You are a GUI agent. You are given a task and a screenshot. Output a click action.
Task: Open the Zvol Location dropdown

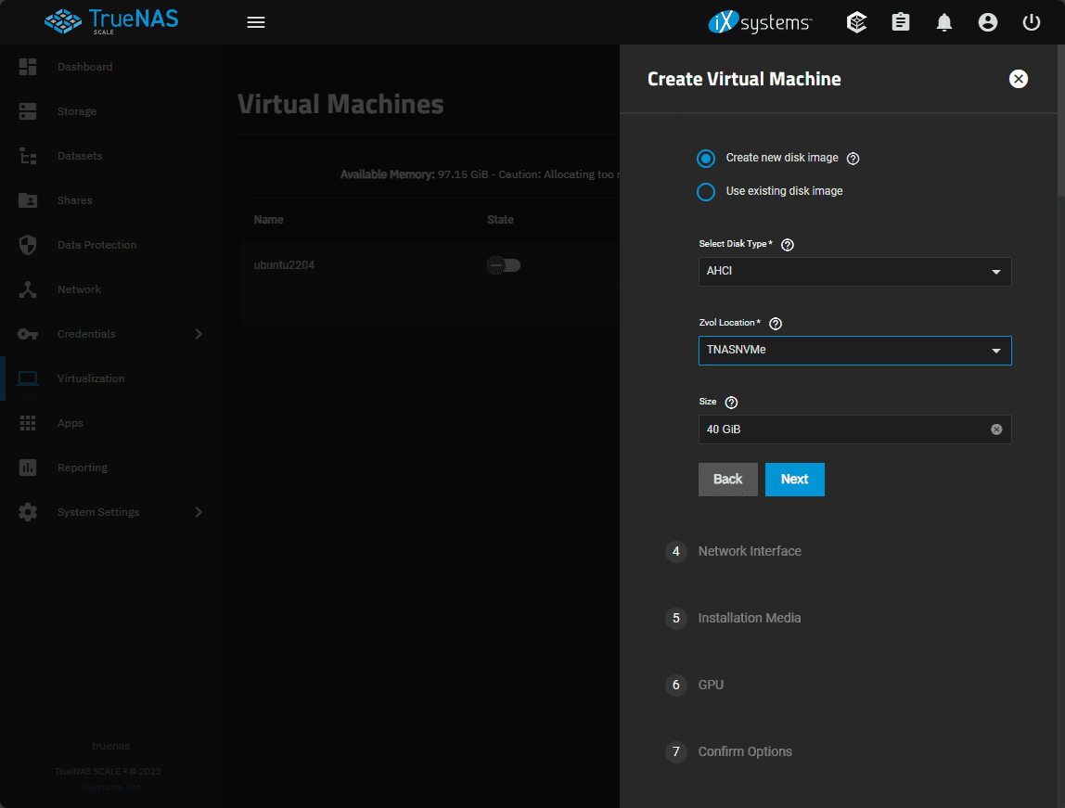(854, 351)
